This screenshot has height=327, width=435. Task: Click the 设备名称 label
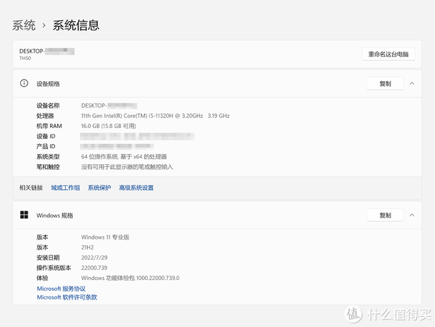(48, 106)
